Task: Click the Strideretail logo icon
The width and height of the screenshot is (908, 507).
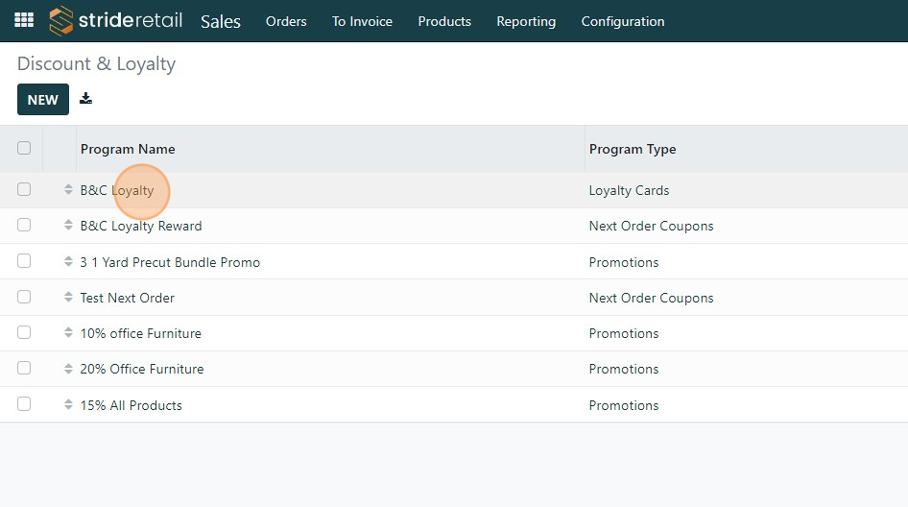Action: coord(61,20)
